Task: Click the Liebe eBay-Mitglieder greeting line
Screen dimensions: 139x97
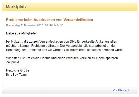Action: tap(22, 33)
